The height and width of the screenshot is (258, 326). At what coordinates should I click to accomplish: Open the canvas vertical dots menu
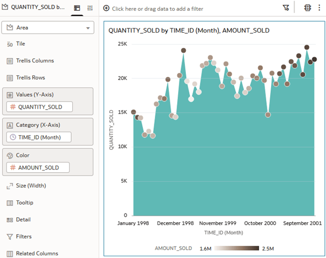[319, 8]
